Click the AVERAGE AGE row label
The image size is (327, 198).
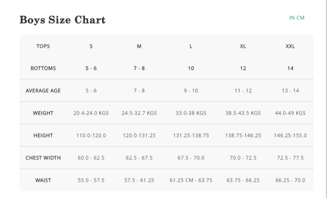(x=43, y=91)
